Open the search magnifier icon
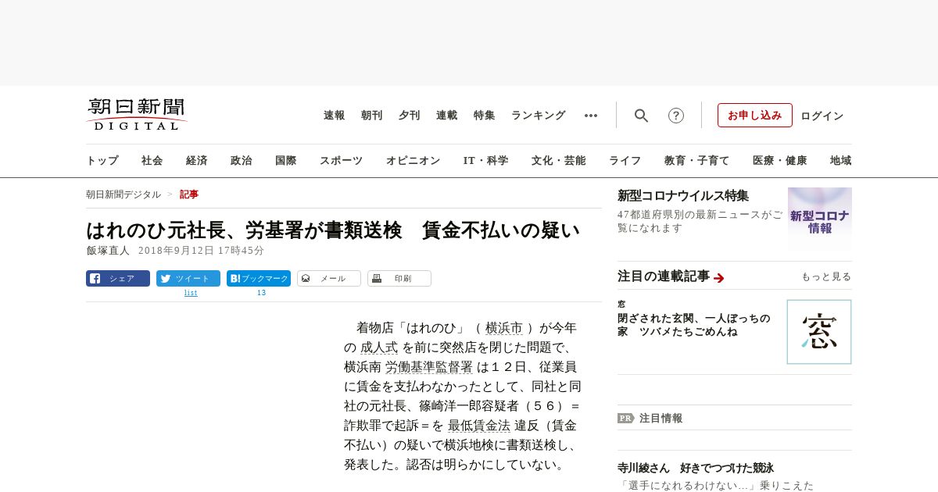Screen dimensions: 938x492 coord(641,116)
